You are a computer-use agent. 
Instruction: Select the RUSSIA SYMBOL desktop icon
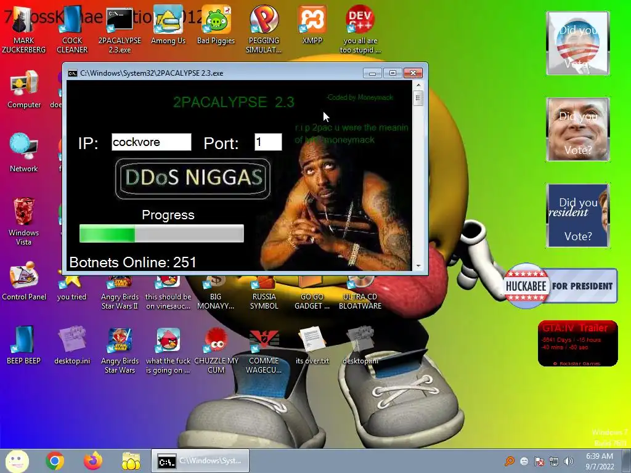click(x=264, y=293)
